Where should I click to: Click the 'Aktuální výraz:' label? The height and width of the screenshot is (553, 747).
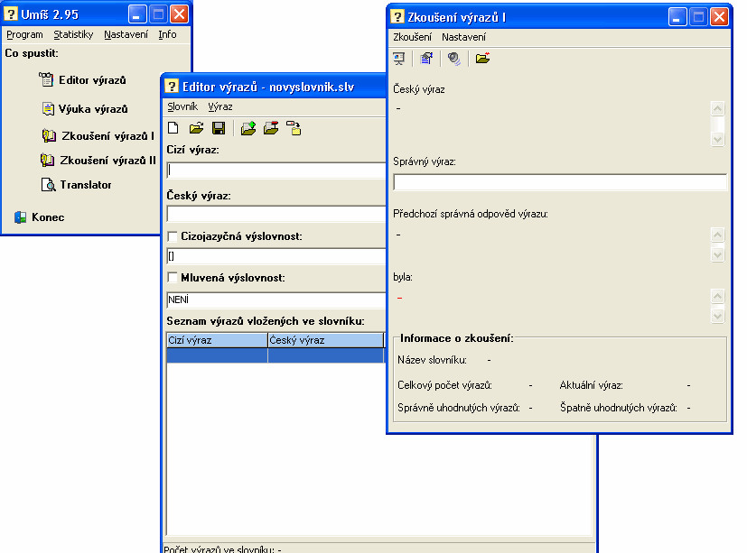[x=592, y=385]
